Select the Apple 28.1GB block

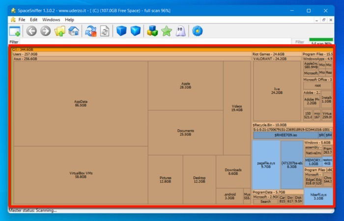tap(186, 85)
